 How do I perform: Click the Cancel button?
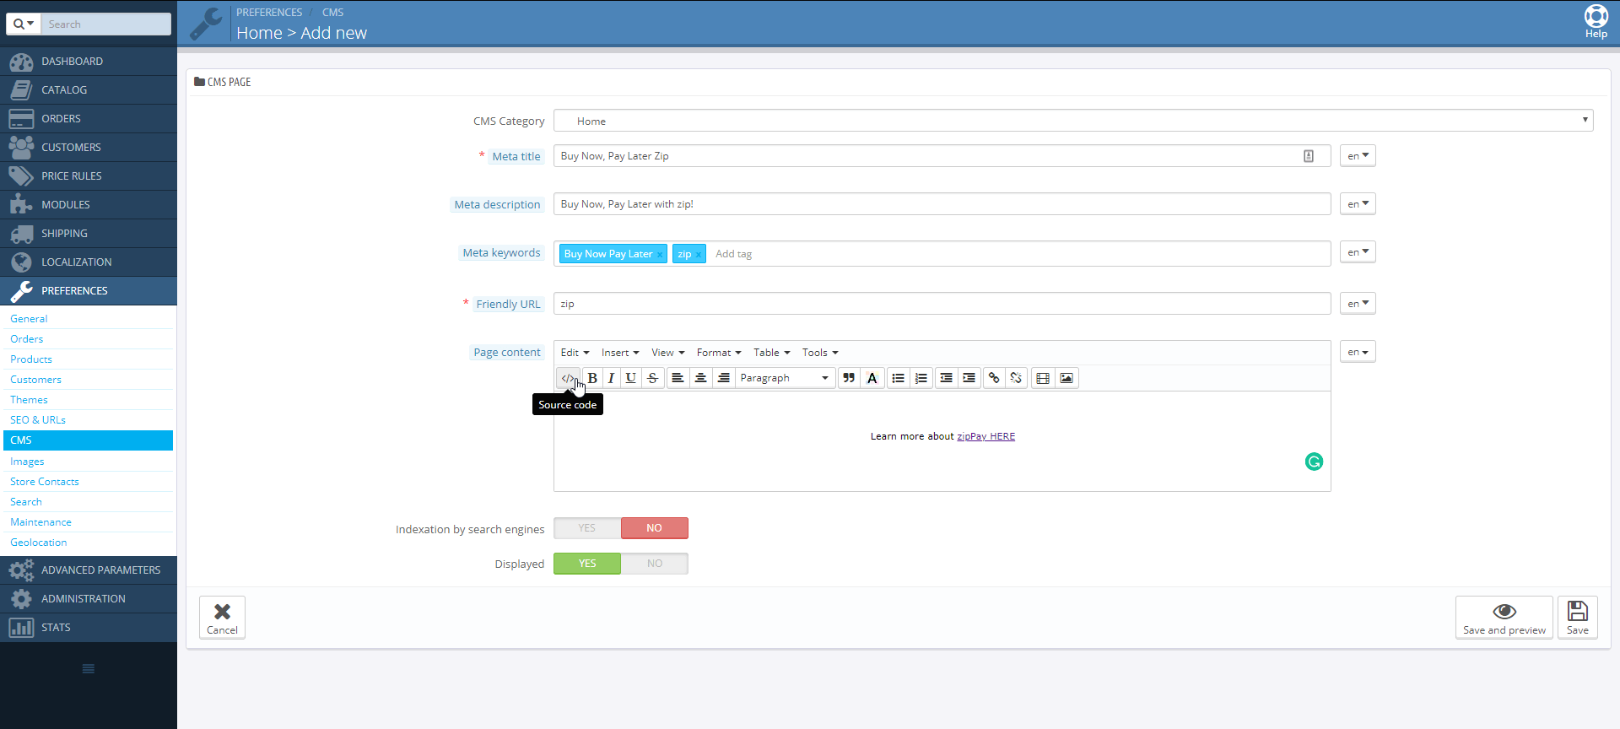222,618
